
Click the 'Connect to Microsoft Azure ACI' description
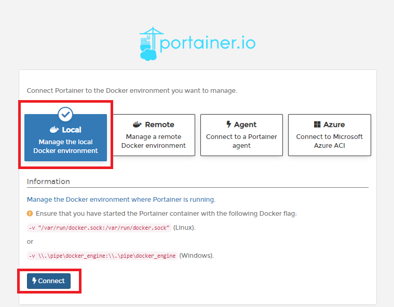coord(330,141)
